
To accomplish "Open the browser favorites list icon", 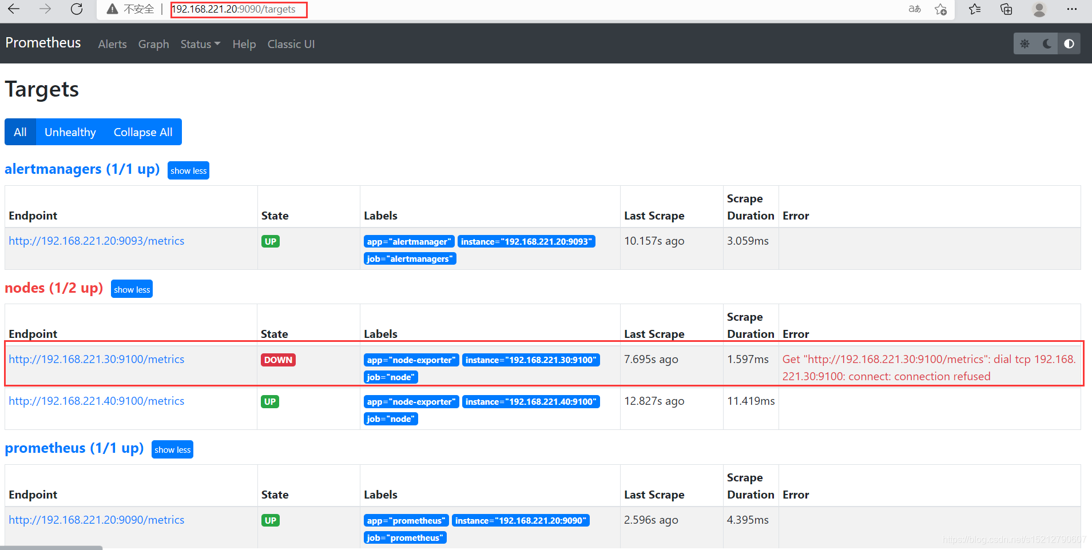I will [975, 9].
